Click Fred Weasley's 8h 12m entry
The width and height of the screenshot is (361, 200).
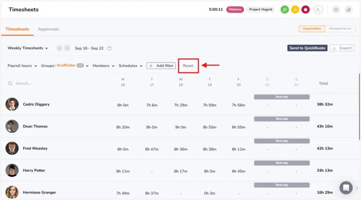[238, 149]
